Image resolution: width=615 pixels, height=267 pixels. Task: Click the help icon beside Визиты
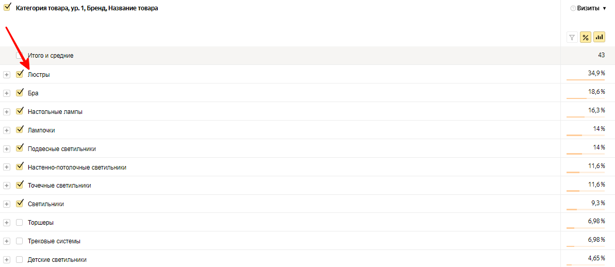(573, 8)
